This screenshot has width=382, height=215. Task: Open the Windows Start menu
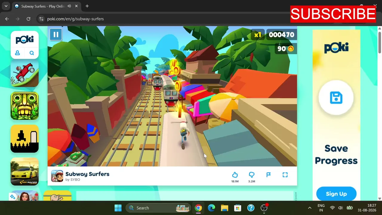(x=118, y=208)
